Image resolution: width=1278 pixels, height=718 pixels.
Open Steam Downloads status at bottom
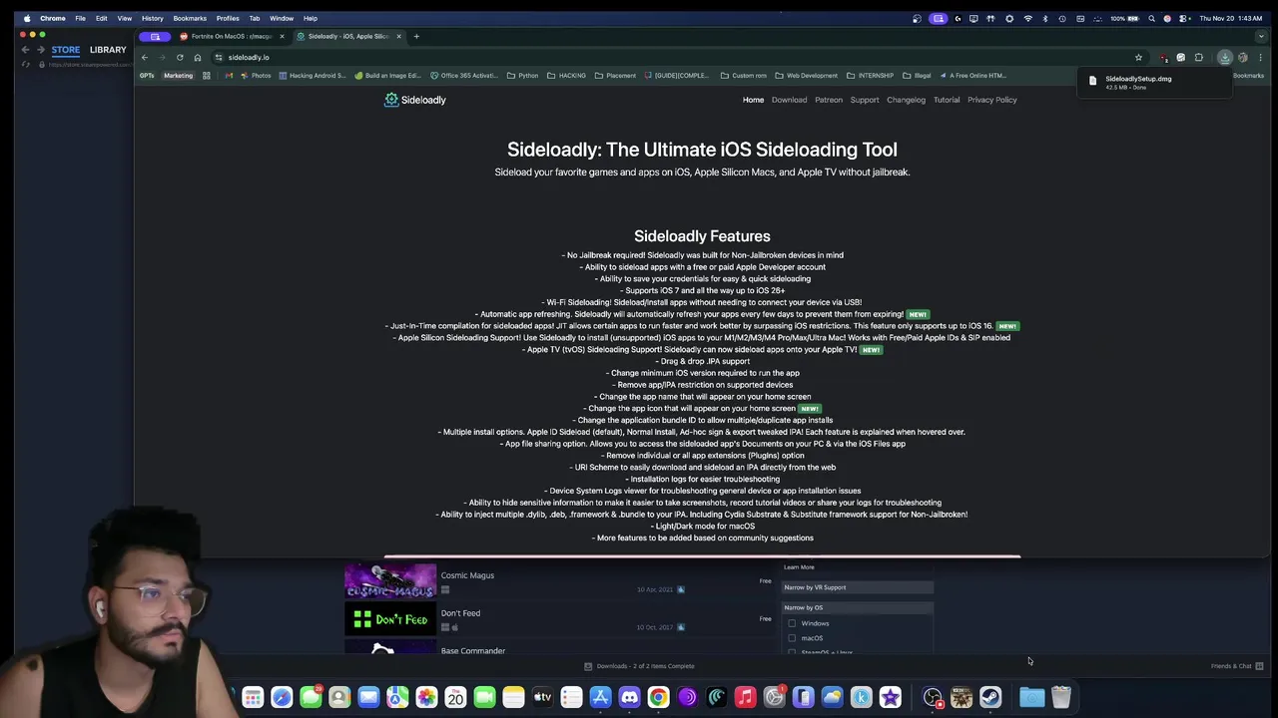tap(639, 666)
